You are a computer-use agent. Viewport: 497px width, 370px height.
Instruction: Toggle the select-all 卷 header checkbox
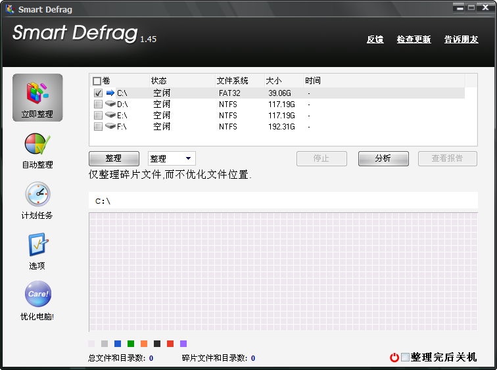pyautogui.click(x=97, y=81)
